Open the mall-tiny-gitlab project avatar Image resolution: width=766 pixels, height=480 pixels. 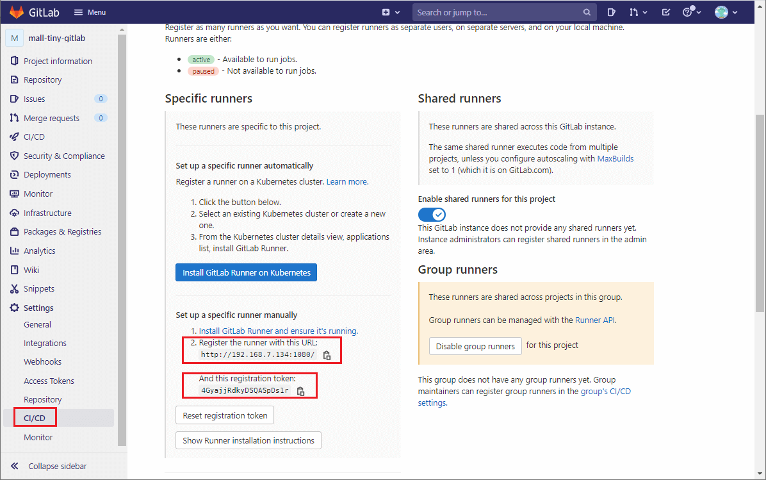click(x=14, y=38)
